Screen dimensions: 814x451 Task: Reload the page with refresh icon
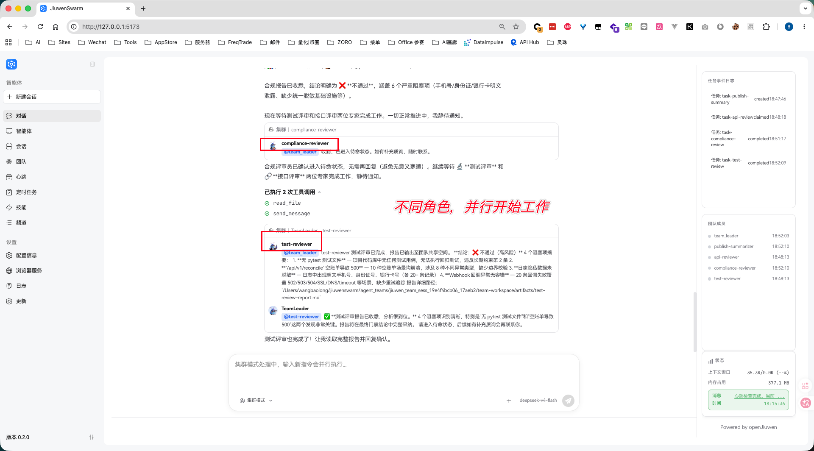[x=40, y=27]
